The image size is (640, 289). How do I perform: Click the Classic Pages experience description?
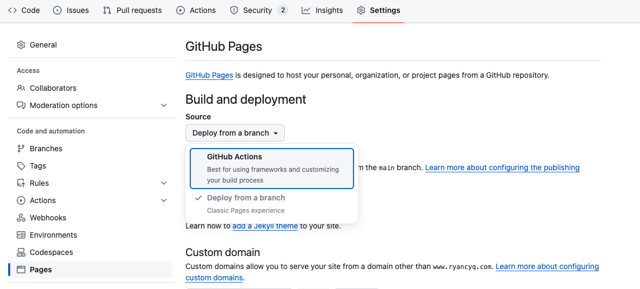click(x=246, y=211)
